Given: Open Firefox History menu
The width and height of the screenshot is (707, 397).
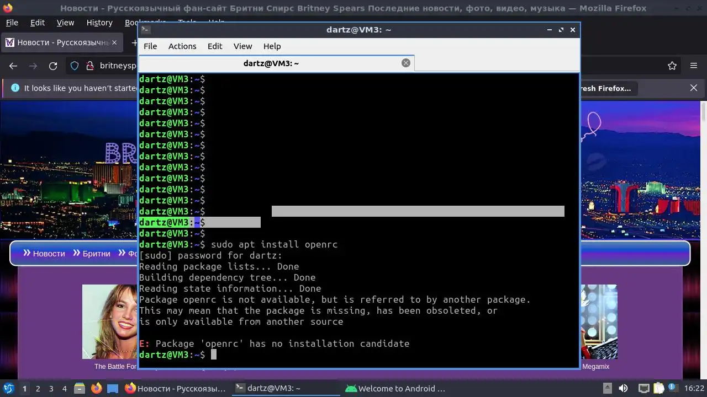Looking at the screenshot, I should coord(99,23).
